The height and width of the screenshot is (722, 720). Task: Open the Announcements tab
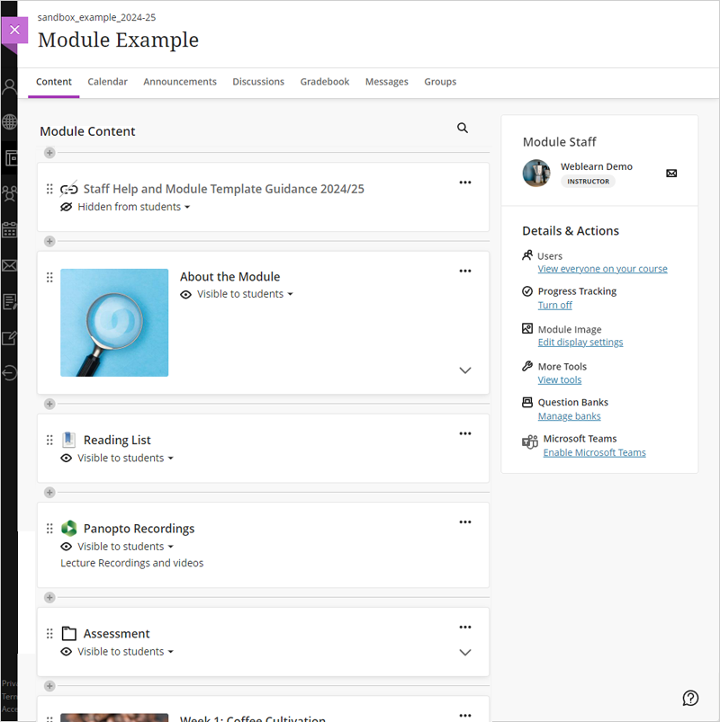pyautogui.click(x=180, y=82)
